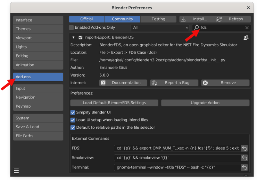Click the blenderfds __init__.py file path

point(162,60)
